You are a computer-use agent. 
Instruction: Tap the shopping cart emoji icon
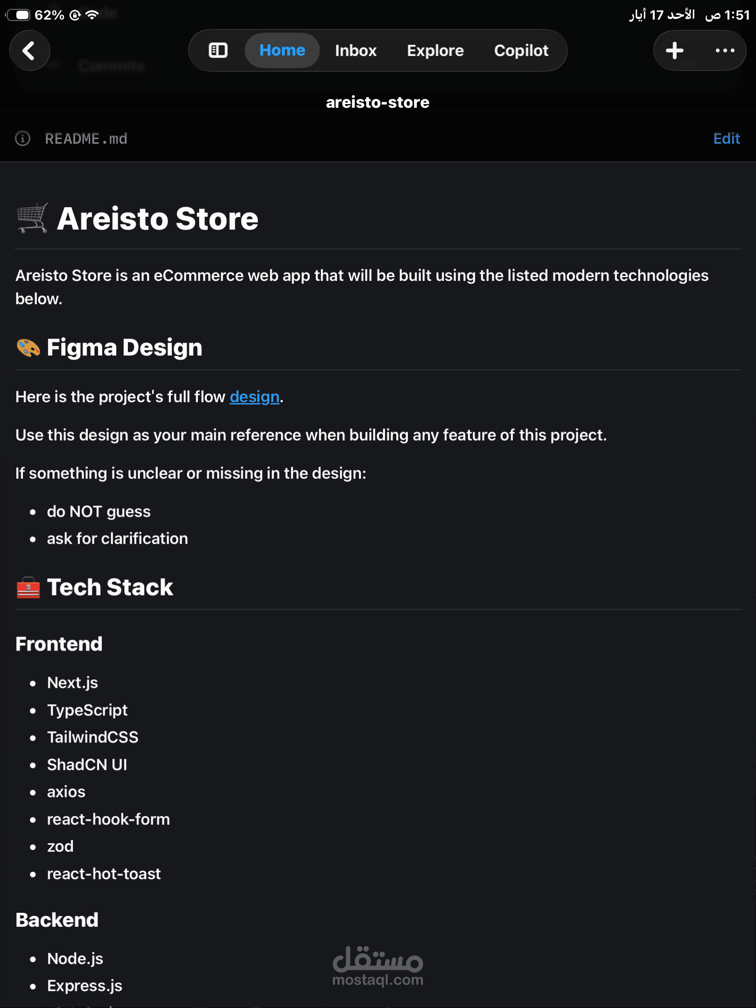tap(32, 218)
